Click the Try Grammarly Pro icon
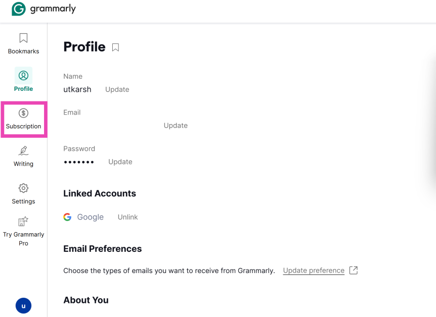This screenshot has width=436, height=317. [x=23, y=221]
